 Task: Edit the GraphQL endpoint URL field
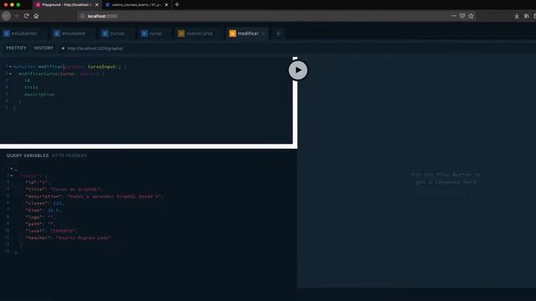95,48
